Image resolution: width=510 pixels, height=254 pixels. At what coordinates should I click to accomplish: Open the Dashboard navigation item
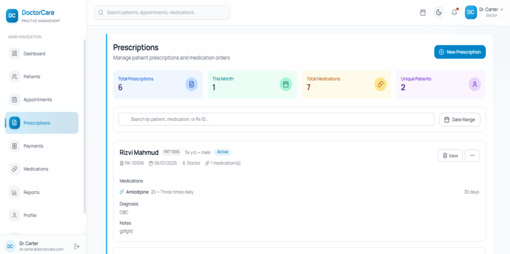point(34,53)
